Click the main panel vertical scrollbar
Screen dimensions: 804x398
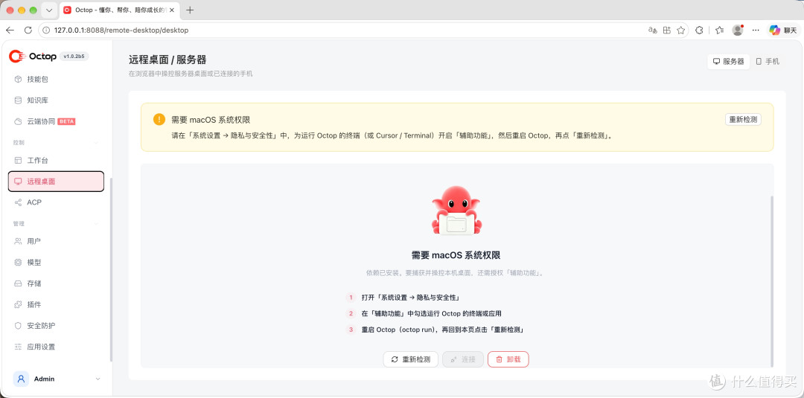[x=772, y=280]
